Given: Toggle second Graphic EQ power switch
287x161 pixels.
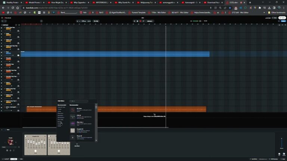Looking at the screenshot, I should (50, 136).
